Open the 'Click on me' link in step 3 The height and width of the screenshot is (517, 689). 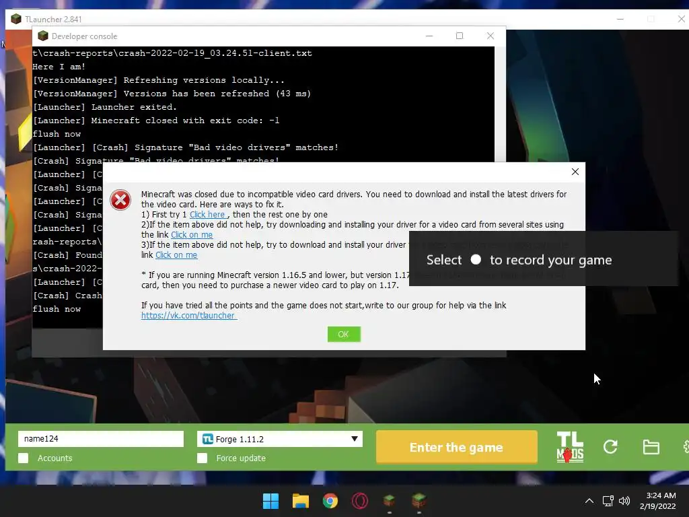point(176,255)
